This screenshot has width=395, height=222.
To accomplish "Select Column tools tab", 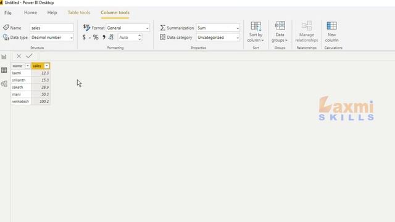I will point(115,12).
